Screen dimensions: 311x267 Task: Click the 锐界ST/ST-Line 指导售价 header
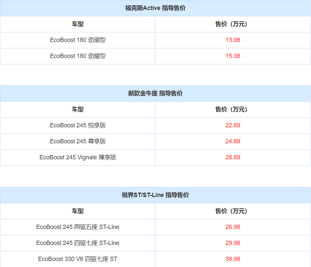[155, 195]
